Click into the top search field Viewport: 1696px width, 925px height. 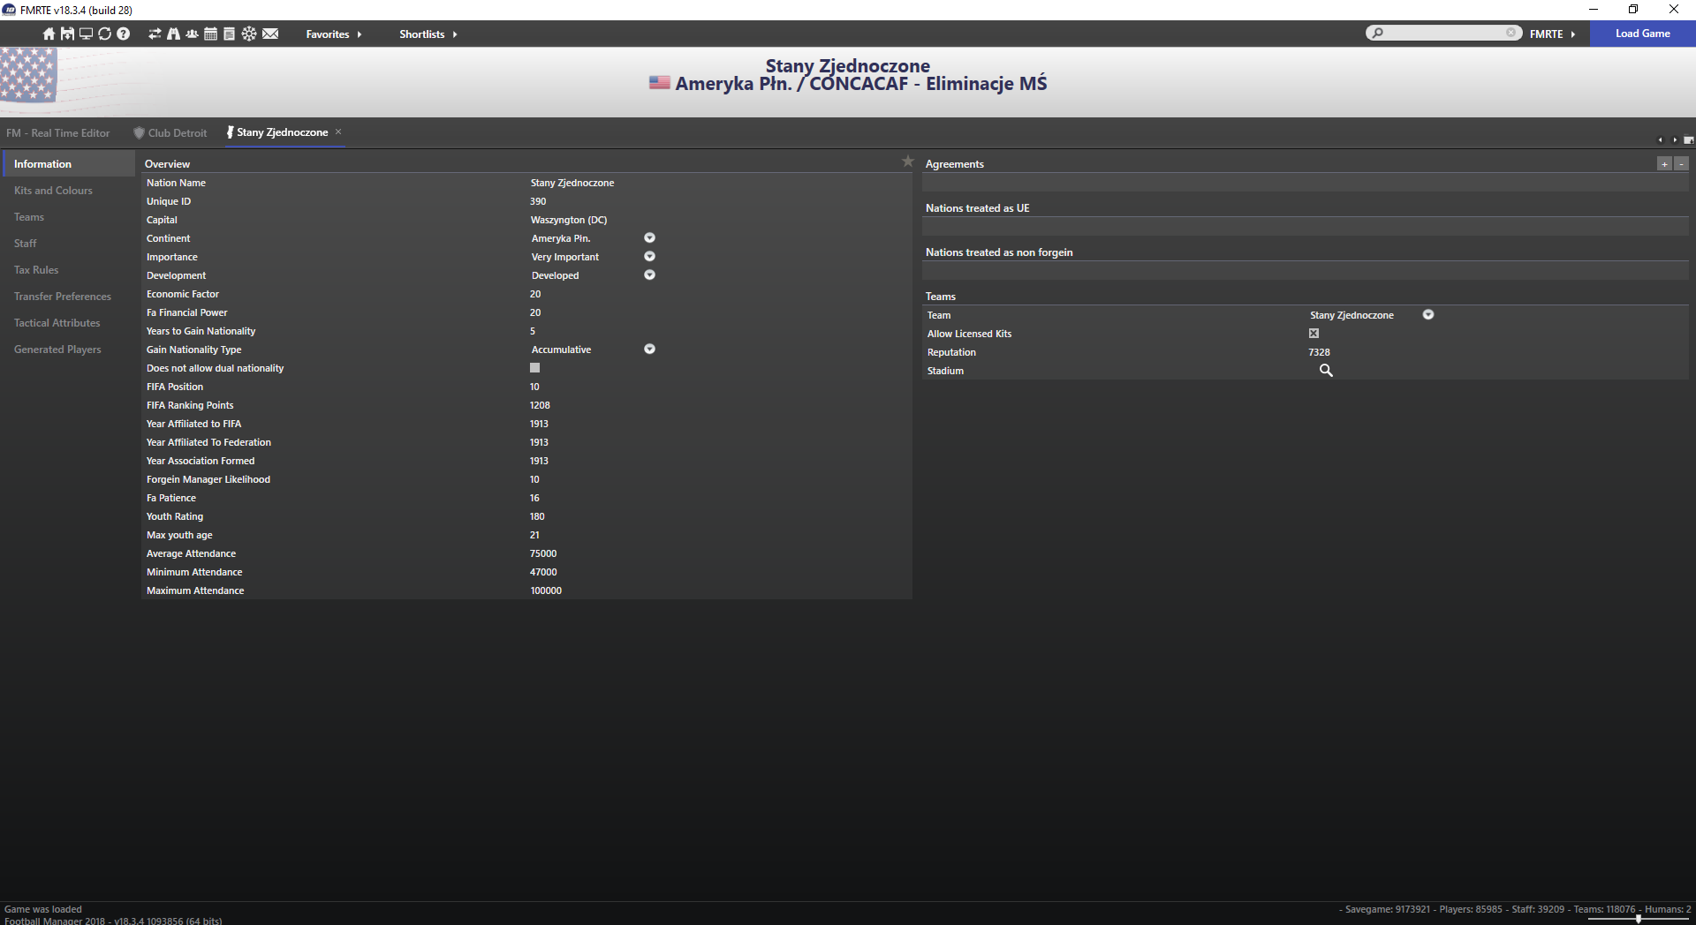coord(1444,33)
